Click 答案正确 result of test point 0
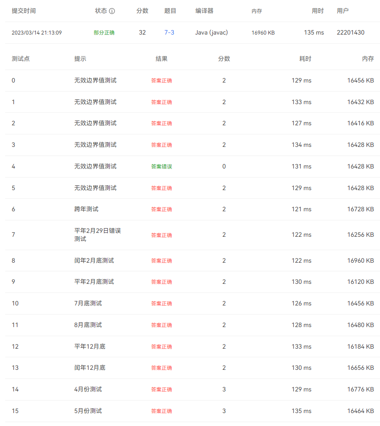This screenshot has height=426, width=380. pyautogui.click(x=161, y=81)
